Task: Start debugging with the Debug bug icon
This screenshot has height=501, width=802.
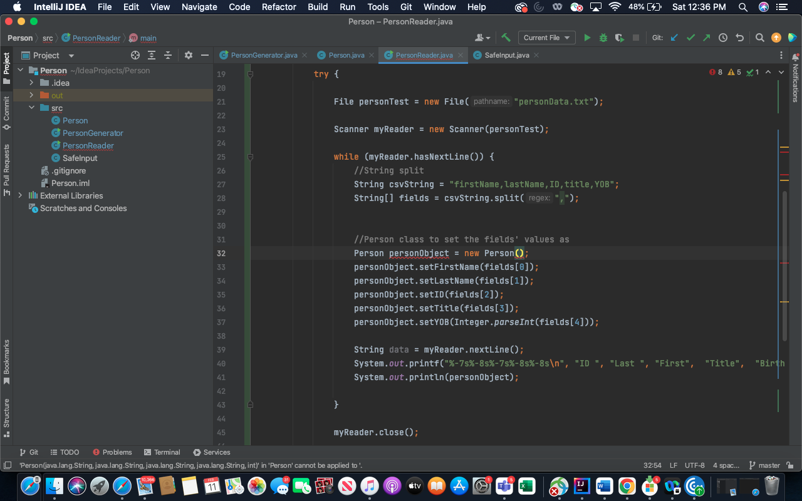Action: coord(603,37)
